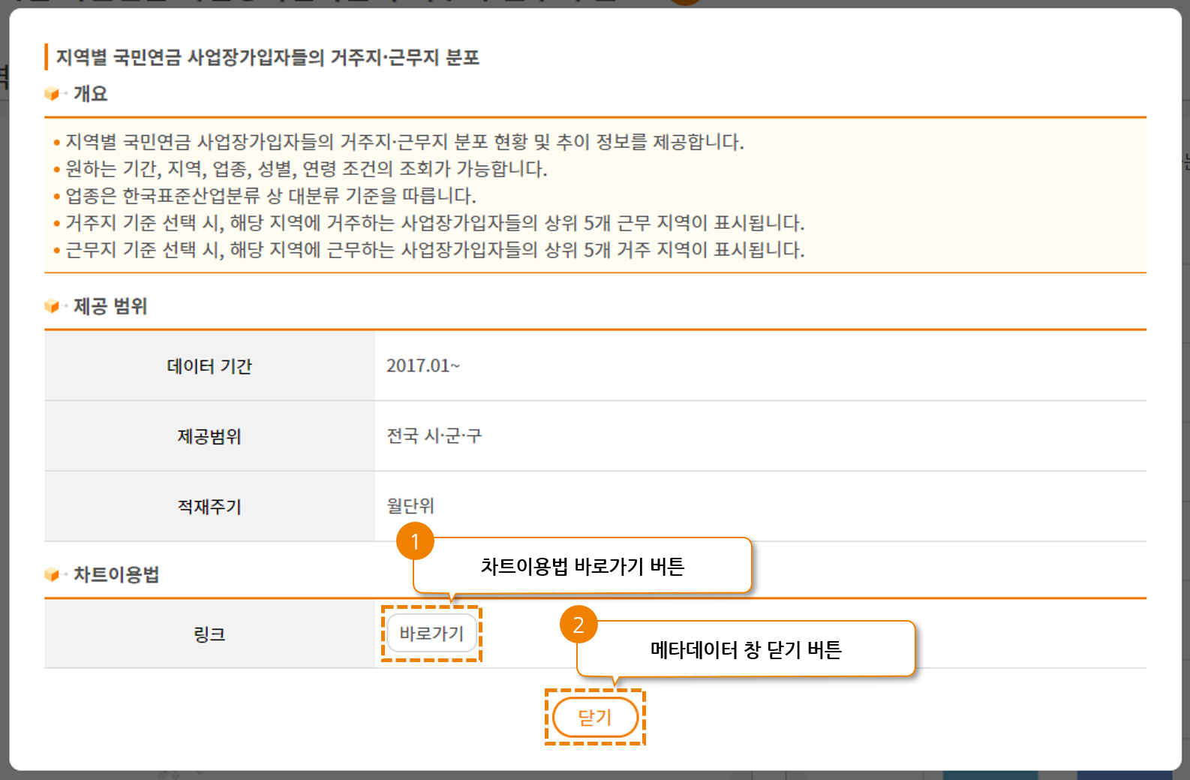Close the metadata window with 닫기
Viewport: 1190px width, 780px height.
(595, 718)
